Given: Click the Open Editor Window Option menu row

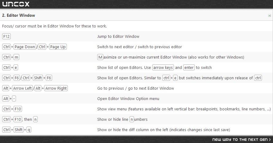Looking at the screenshot, I should click(136, 99).
